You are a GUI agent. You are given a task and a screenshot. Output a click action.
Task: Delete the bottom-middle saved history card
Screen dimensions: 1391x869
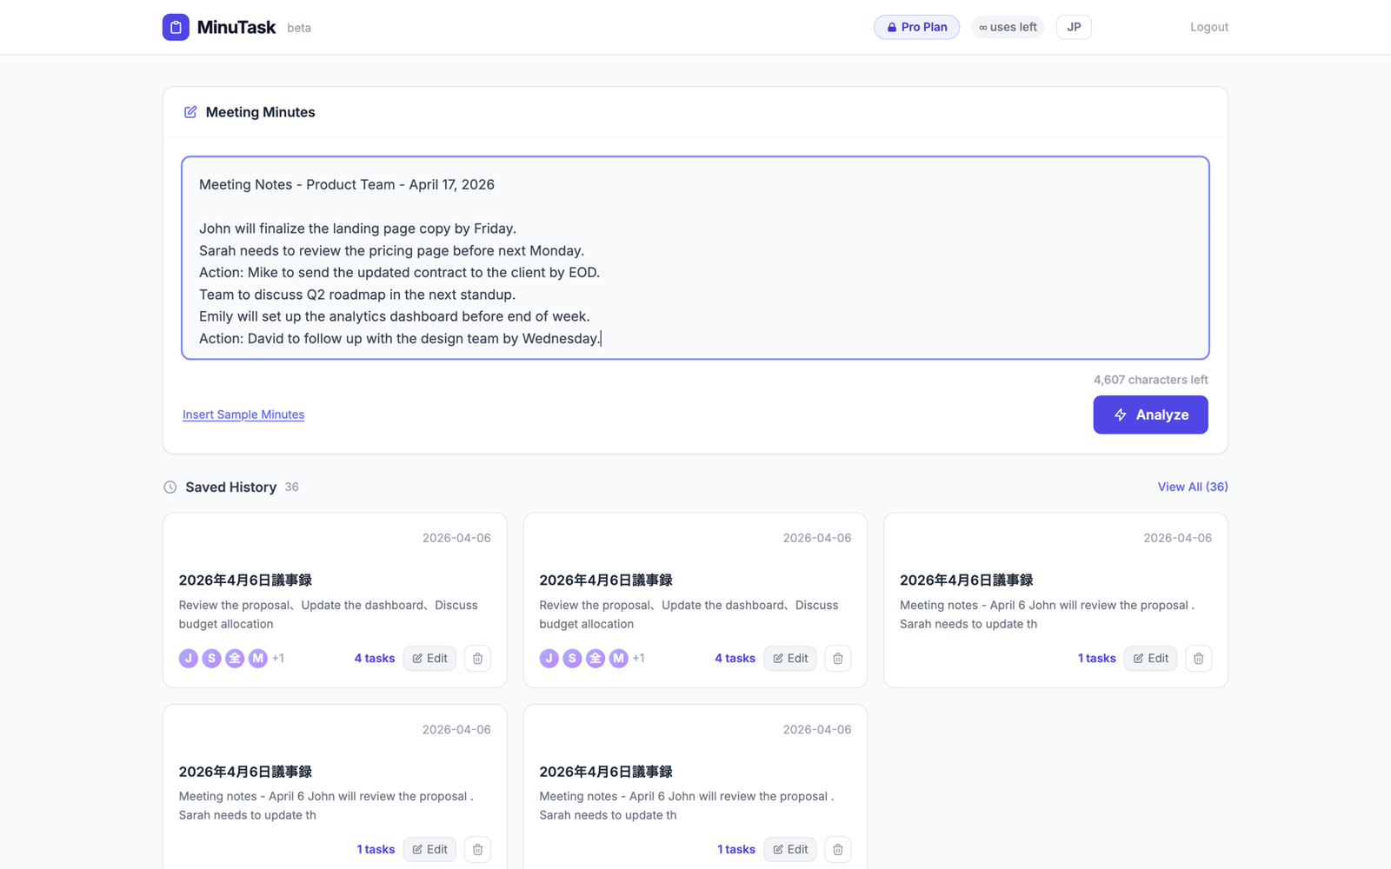(x=837, y=849)
